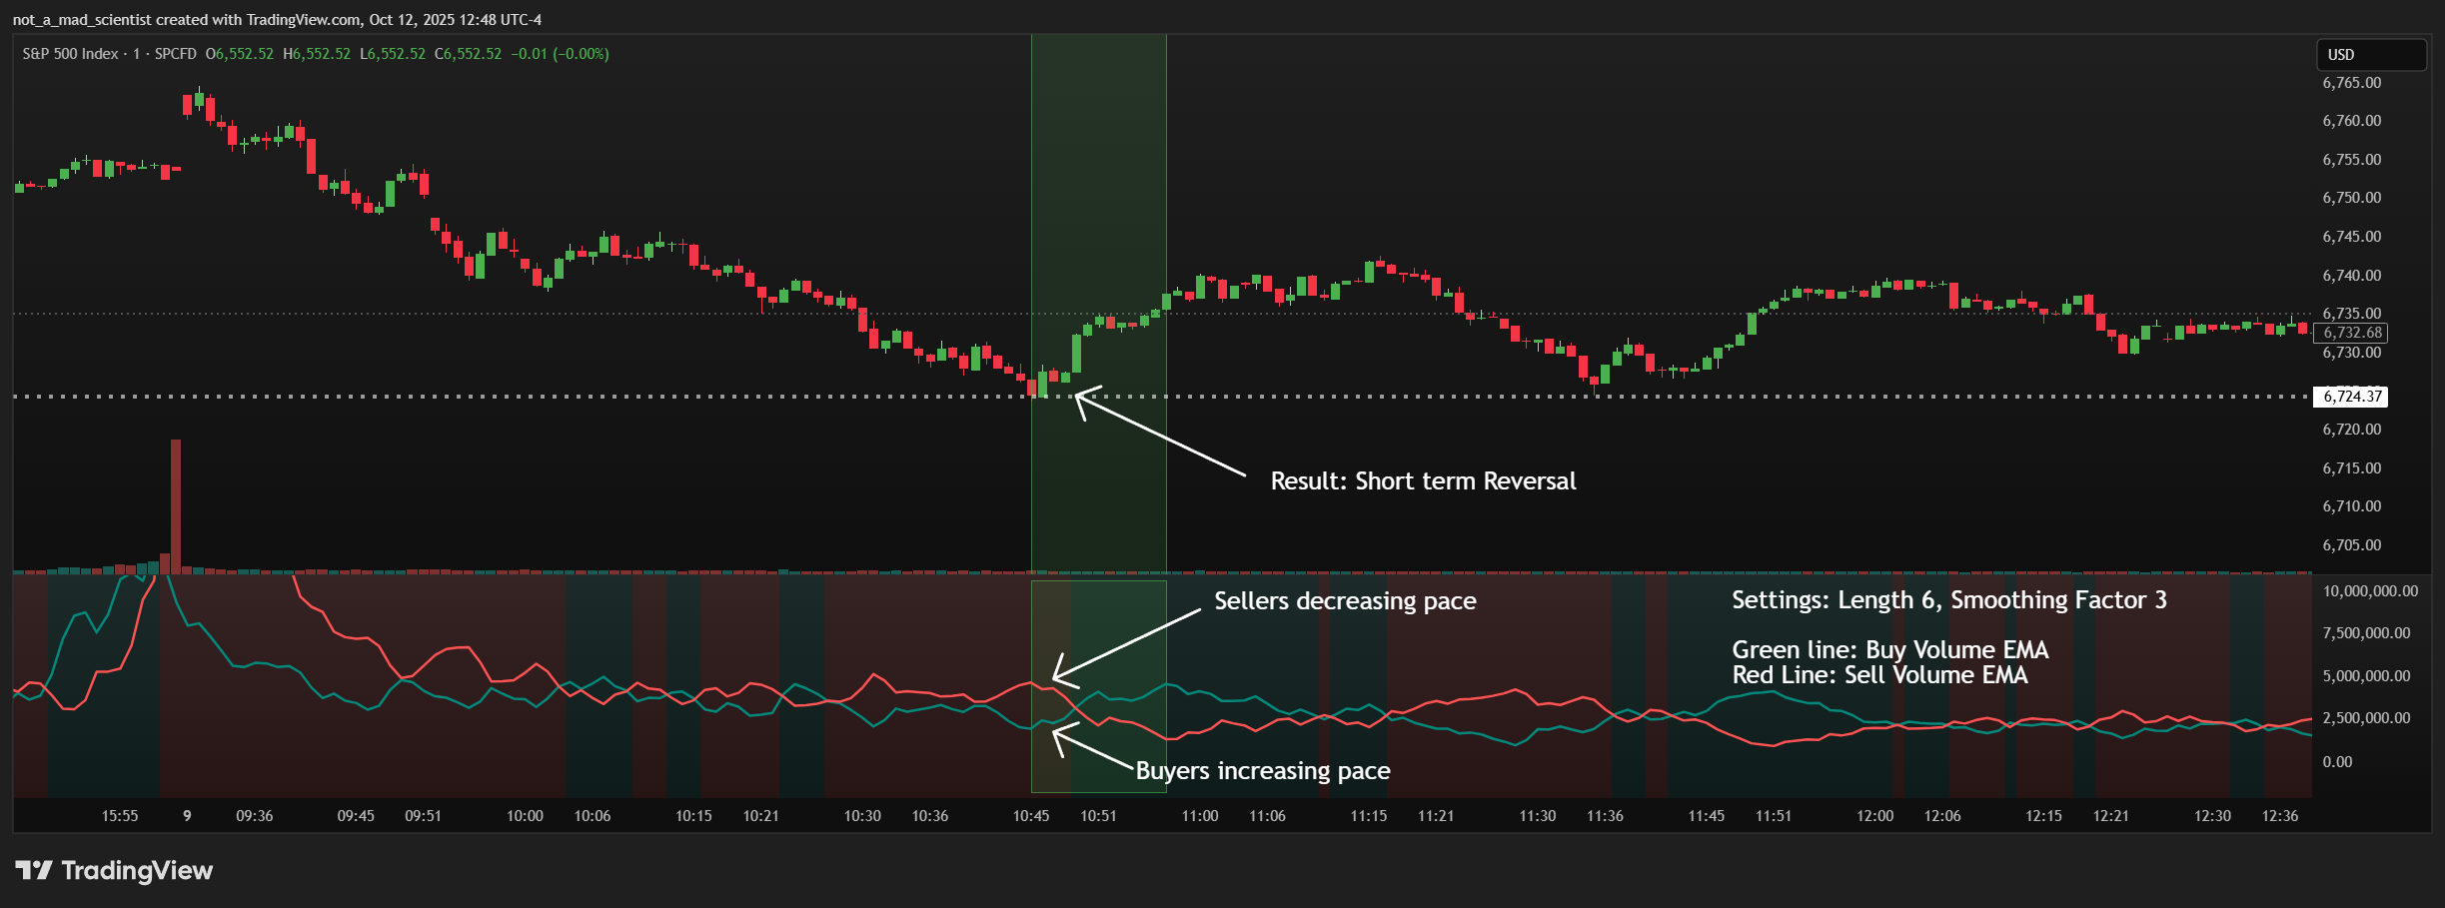
Task: Open the USD currency selector
Action: click(2371, 55)
